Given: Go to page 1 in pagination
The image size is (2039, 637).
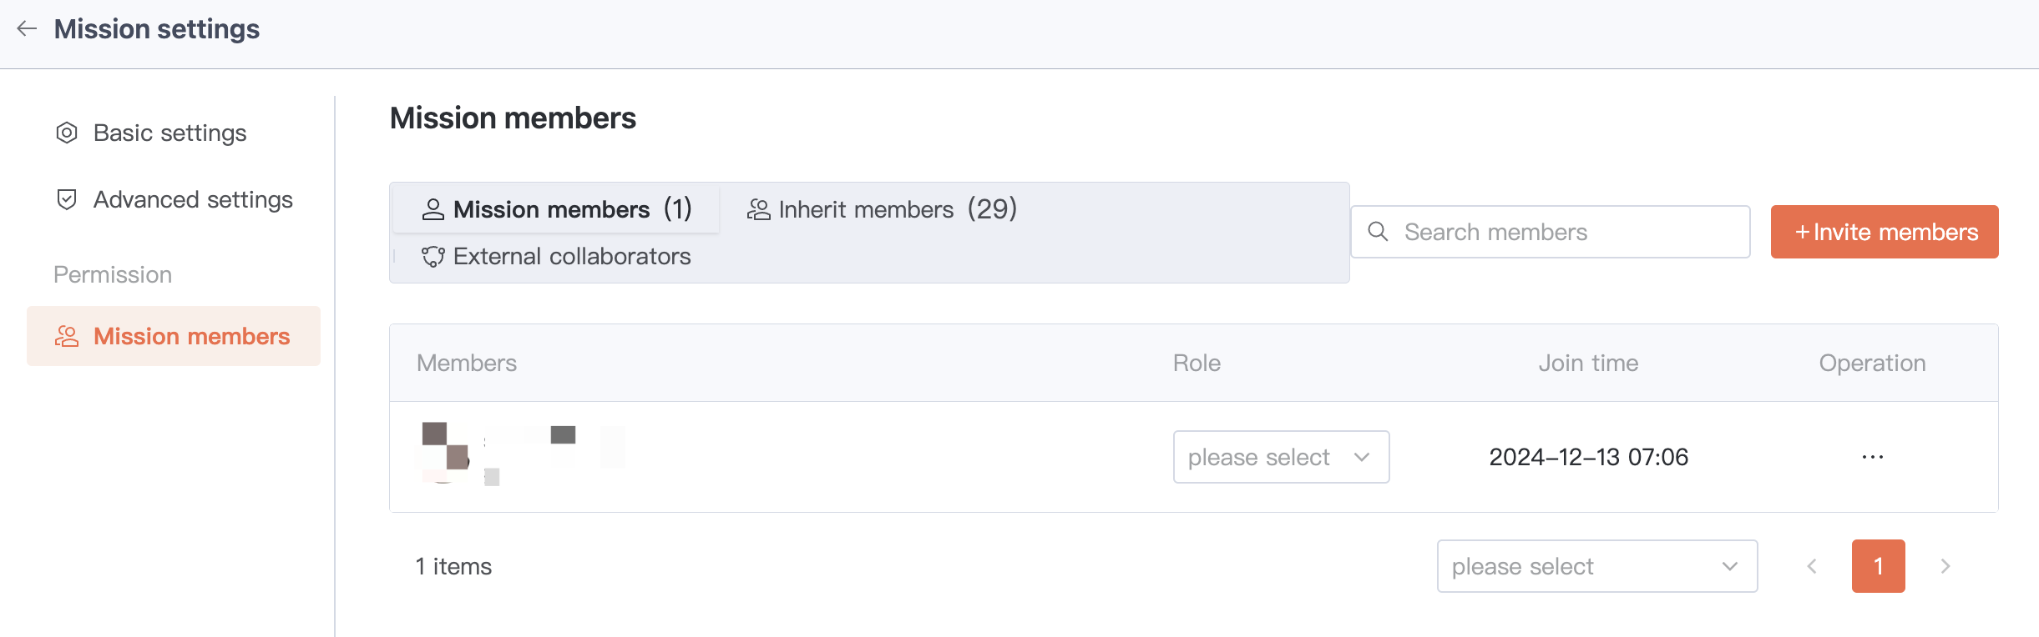Looking at the screenshot, I should coord(1878,566).
